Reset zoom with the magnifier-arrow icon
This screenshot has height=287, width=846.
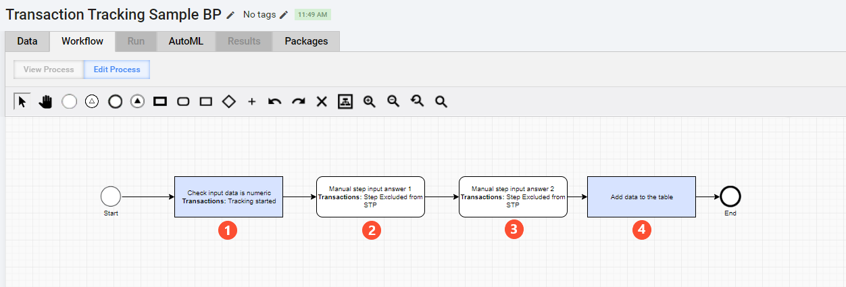pyautogui.click(x=417, y=101)
